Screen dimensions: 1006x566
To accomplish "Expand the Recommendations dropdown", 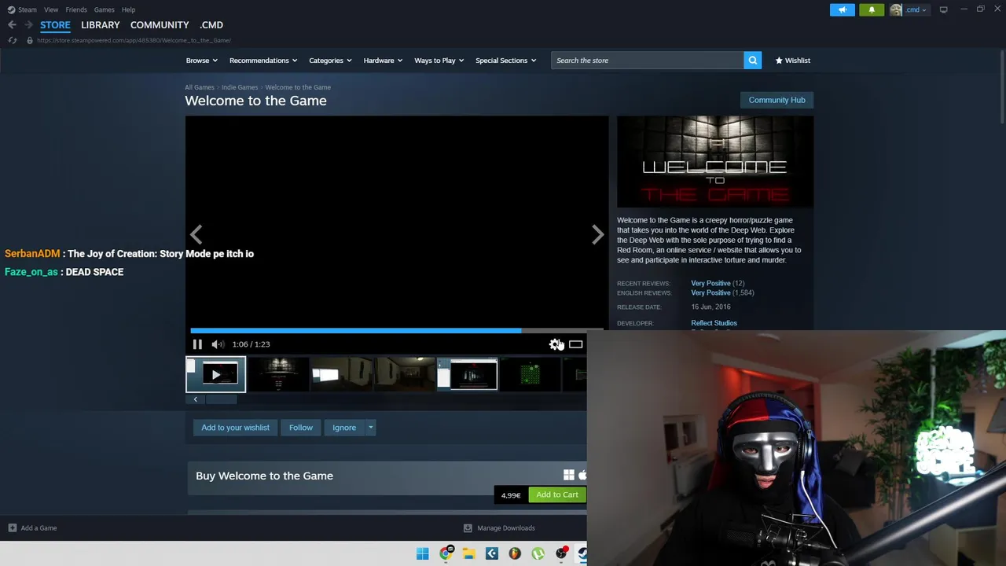I will [x=263, y=61].
